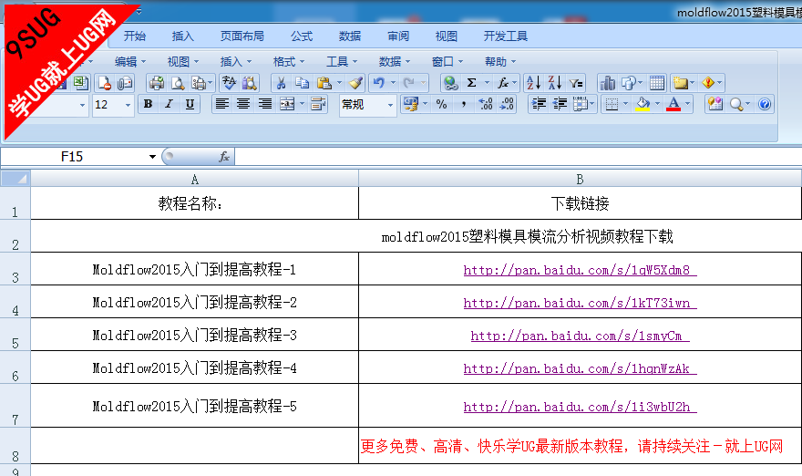
Task: Click the AutoSum sigma icon
Action: coord(471,83)
